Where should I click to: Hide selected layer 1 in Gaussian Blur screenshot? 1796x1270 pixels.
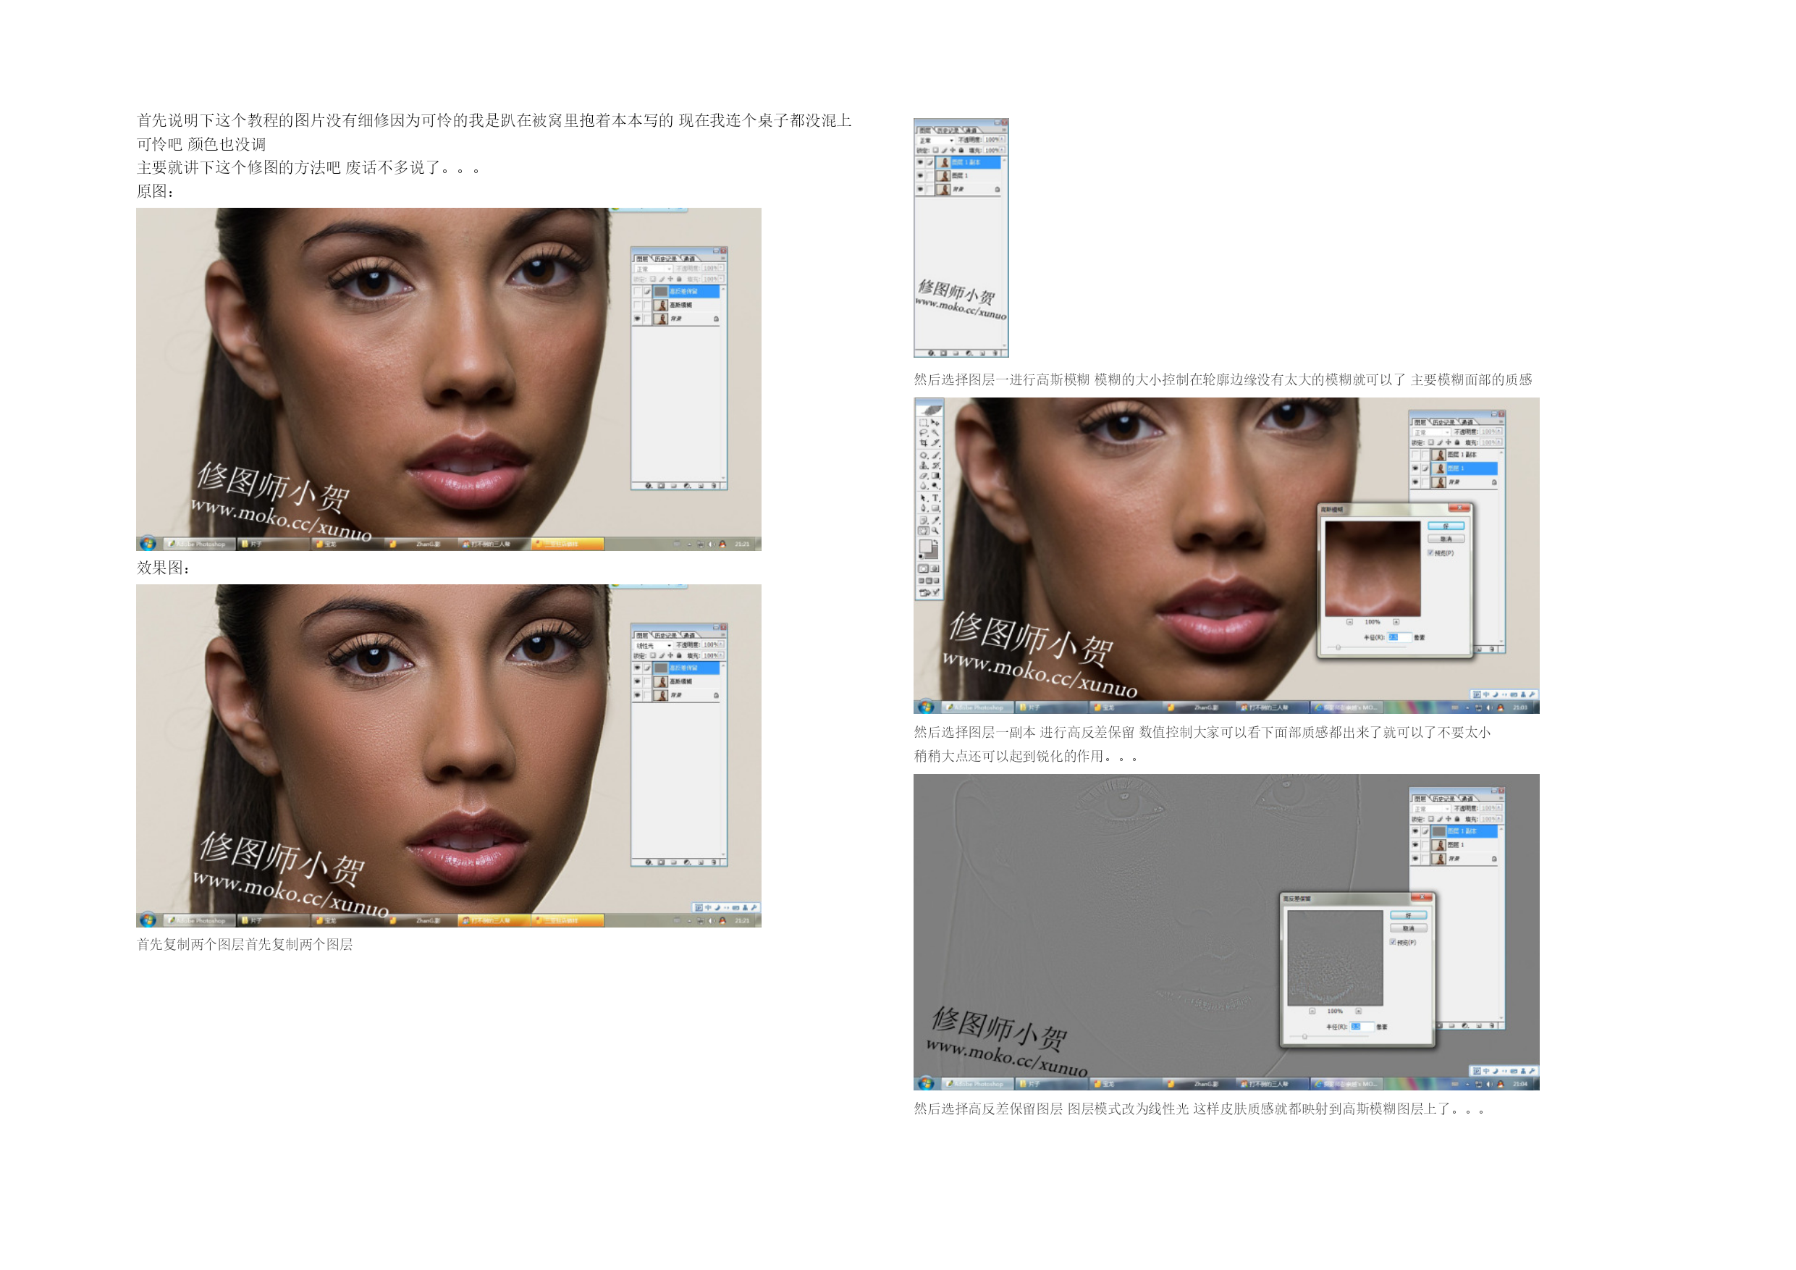click(x=1415, y=468)
